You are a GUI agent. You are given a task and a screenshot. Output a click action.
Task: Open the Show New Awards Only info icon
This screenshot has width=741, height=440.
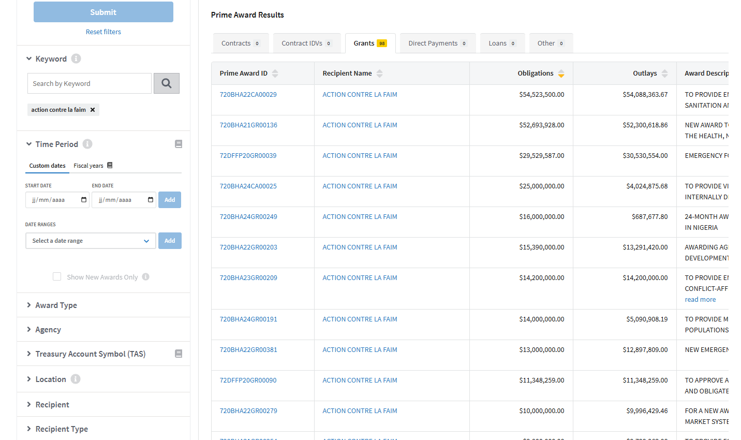[146, 277]
